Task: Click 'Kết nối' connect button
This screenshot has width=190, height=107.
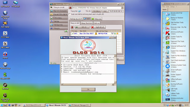Action: pos(82,27)
